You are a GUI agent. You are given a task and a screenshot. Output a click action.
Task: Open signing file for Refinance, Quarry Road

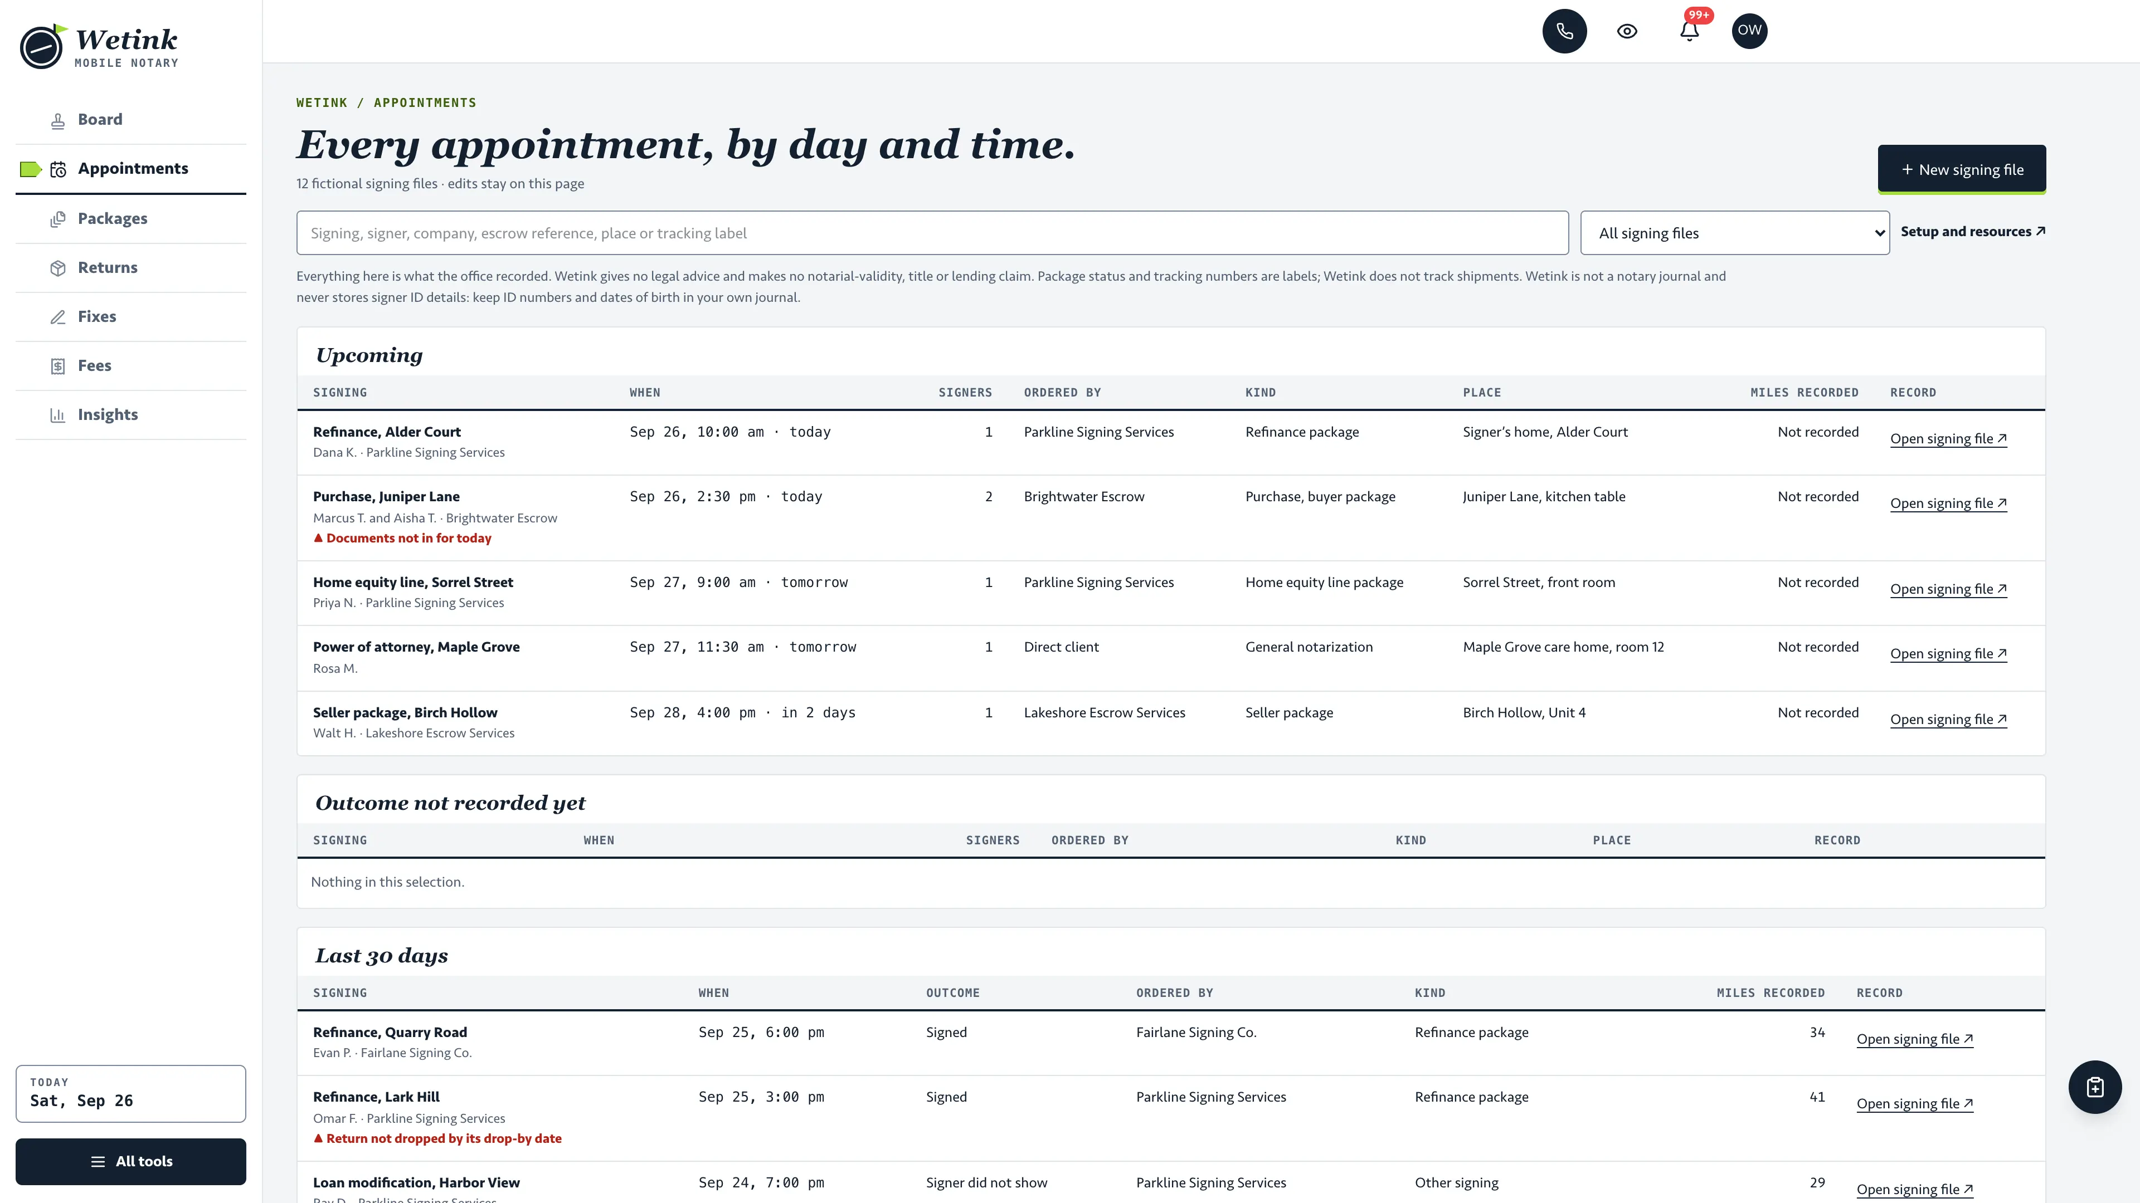click(1915, 1039)
